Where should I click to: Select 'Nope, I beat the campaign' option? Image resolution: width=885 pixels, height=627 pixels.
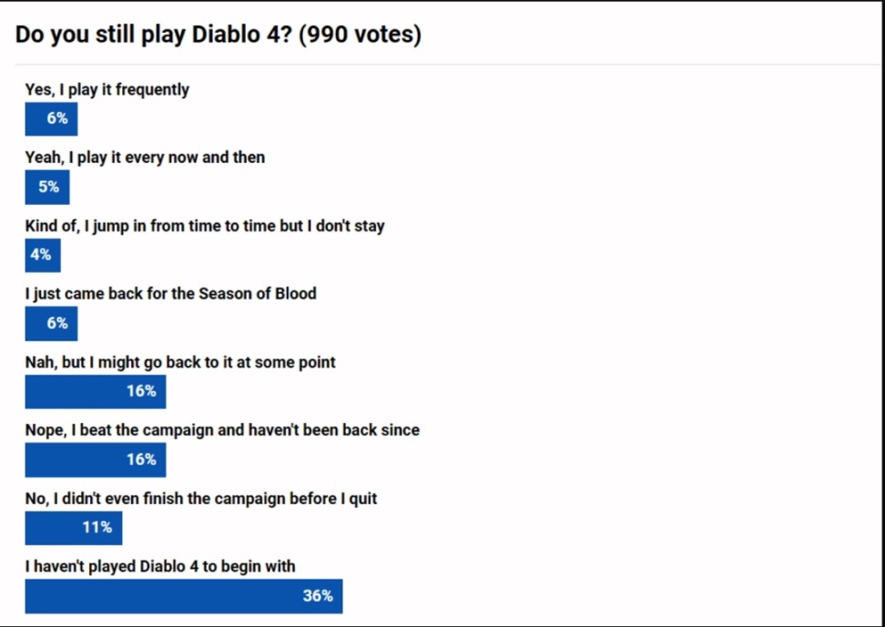(222, 430)
